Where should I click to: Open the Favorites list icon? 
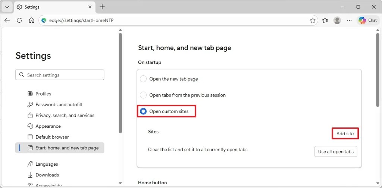pyautogui.click(x=325, y=20)
